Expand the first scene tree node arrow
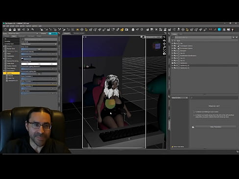 pyautogui.click(x=177, y=44)
